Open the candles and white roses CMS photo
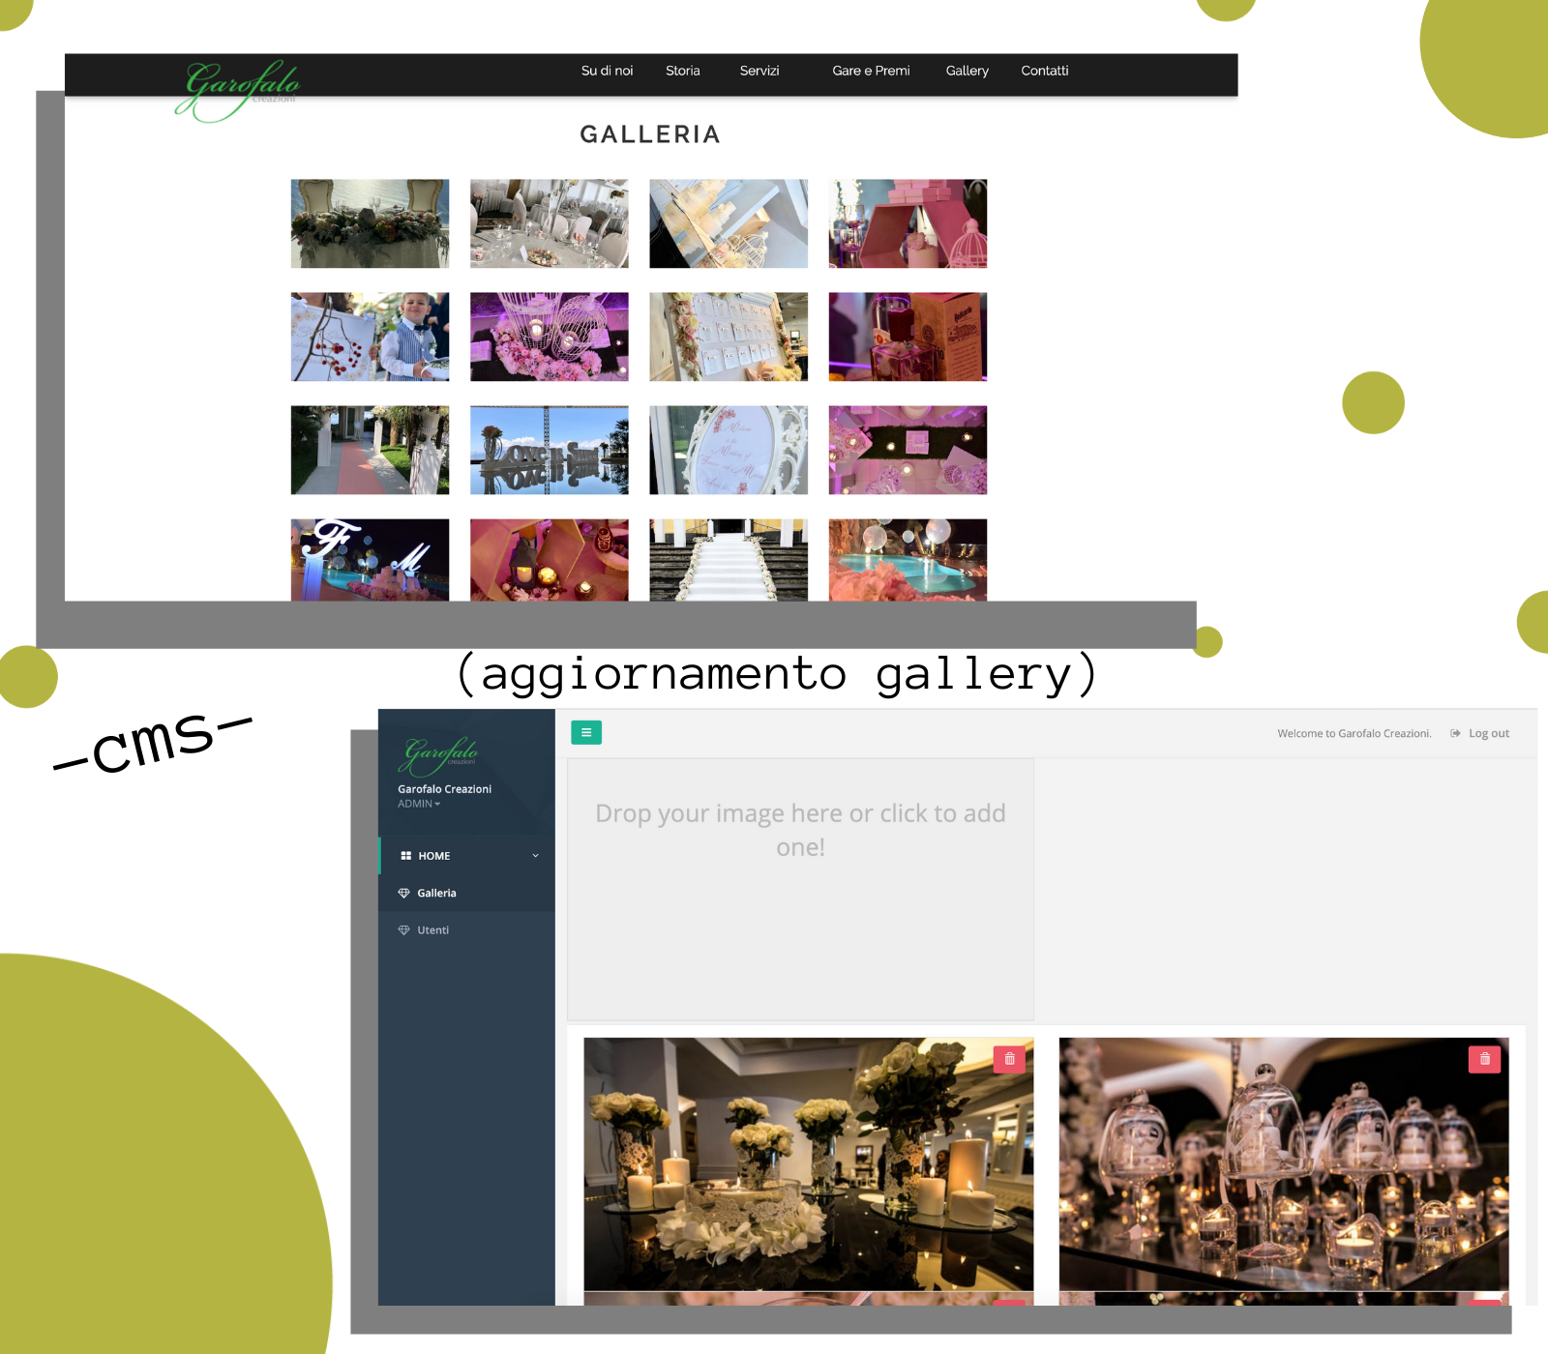 pyautogui.click(x=808, y=1164)
